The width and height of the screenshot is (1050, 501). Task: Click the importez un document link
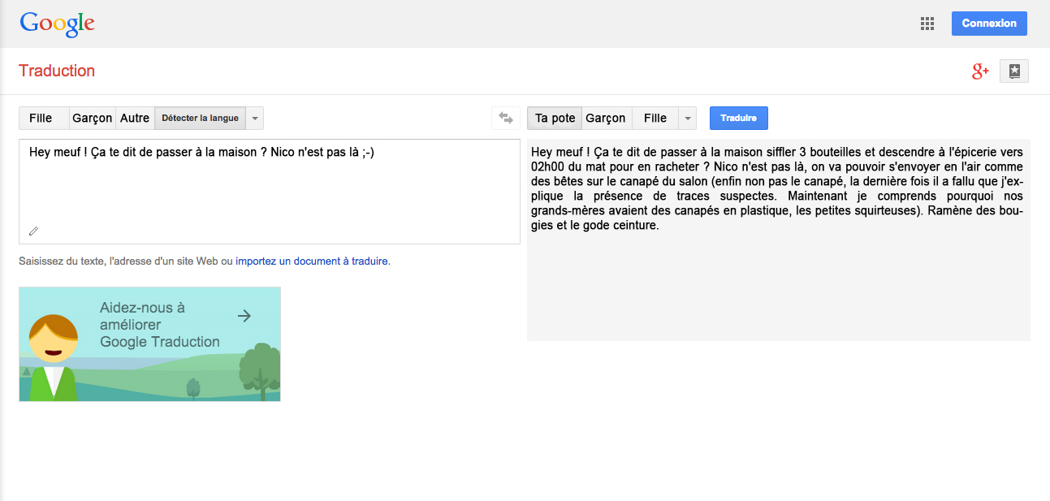312,261
